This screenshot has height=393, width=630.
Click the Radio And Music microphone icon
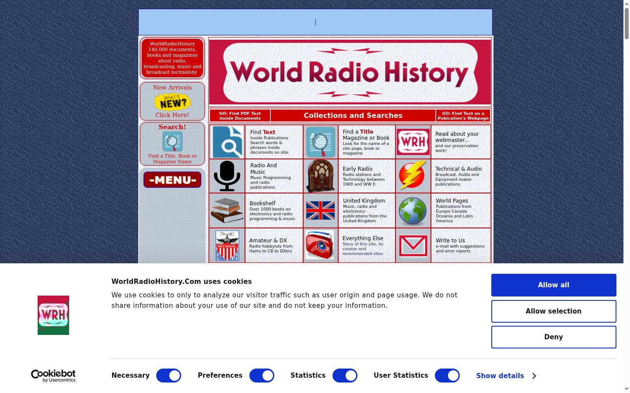227,176
